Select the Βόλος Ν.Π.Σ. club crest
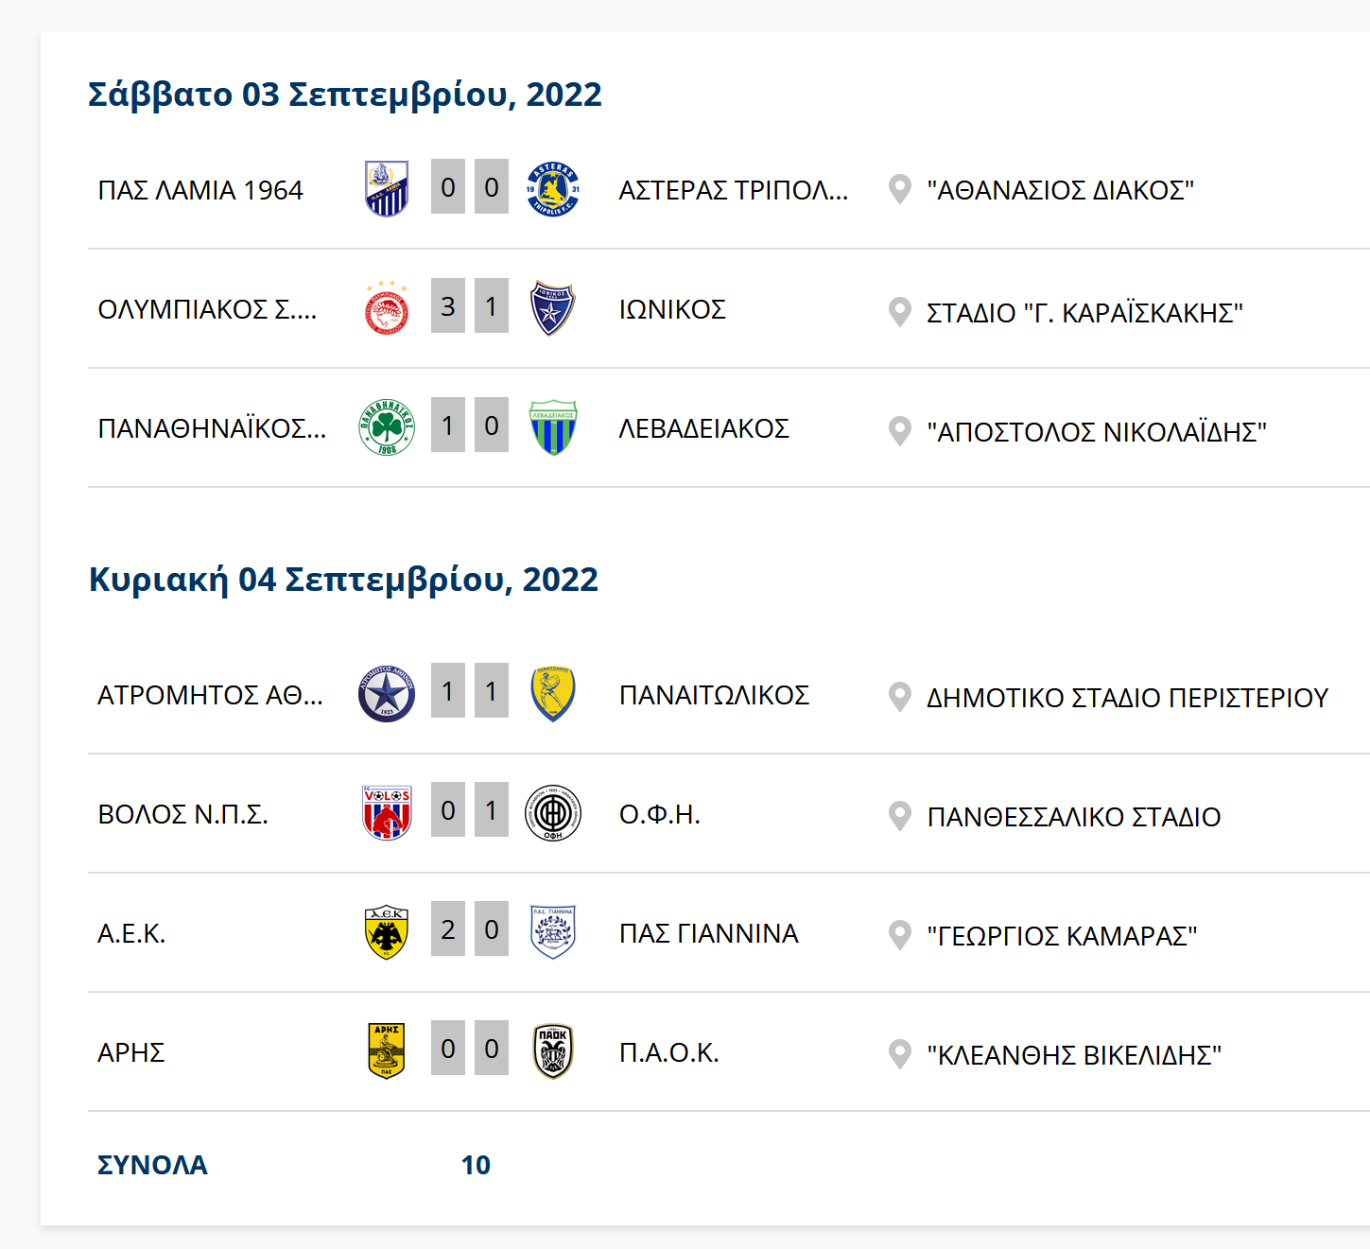This screenshot has height=1249, width=1370. tap(387, 812)
